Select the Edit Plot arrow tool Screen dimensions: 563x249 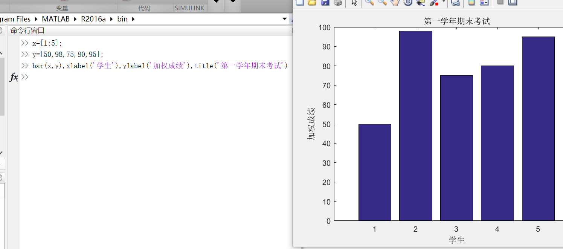(354, 2)
